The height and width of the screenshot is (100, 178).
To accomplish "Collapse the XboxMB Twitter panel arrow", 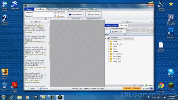I will click(48, 22).
